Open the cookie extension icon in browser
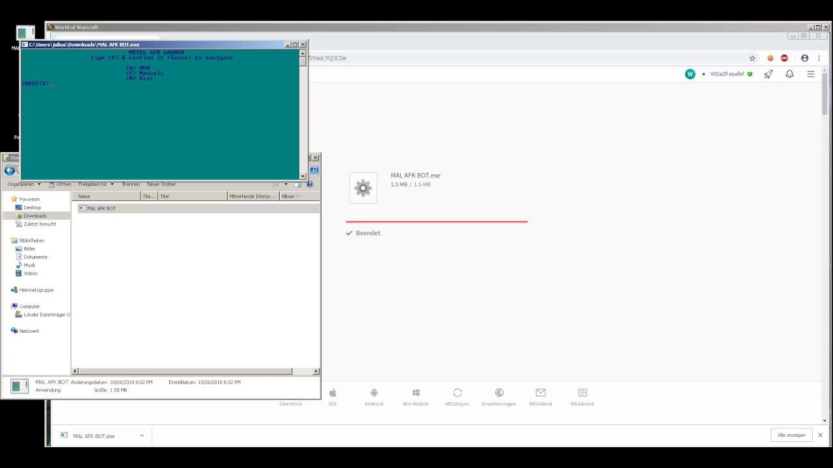 771,58
